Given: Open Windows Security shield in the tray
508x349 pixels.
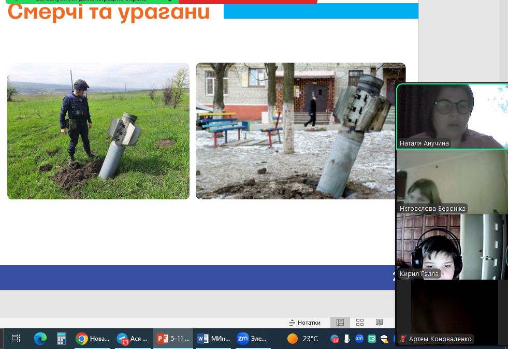Looking at the screenshot, I should (x=384, y=339).
